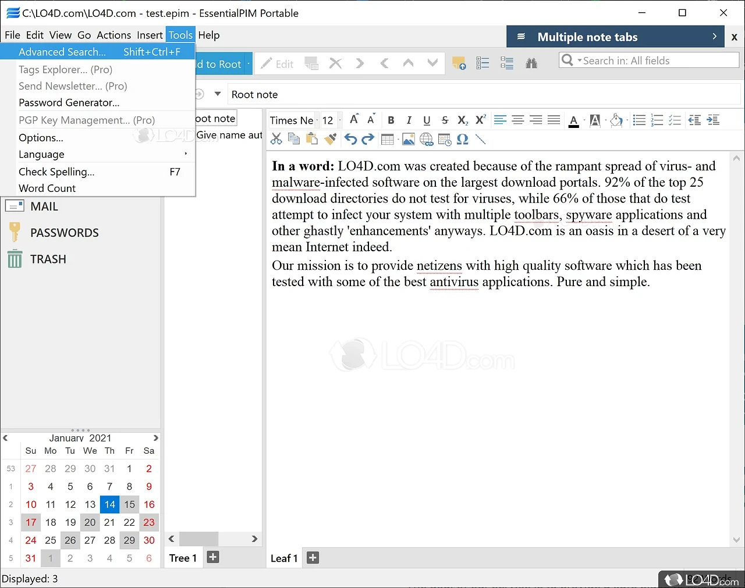Apply strikethrough formatting
This screenshot has width=745, height=588.
[x=445, y=120]
